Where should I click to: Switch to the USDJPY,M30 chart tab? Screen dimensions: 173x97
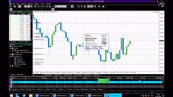(58, 75)
